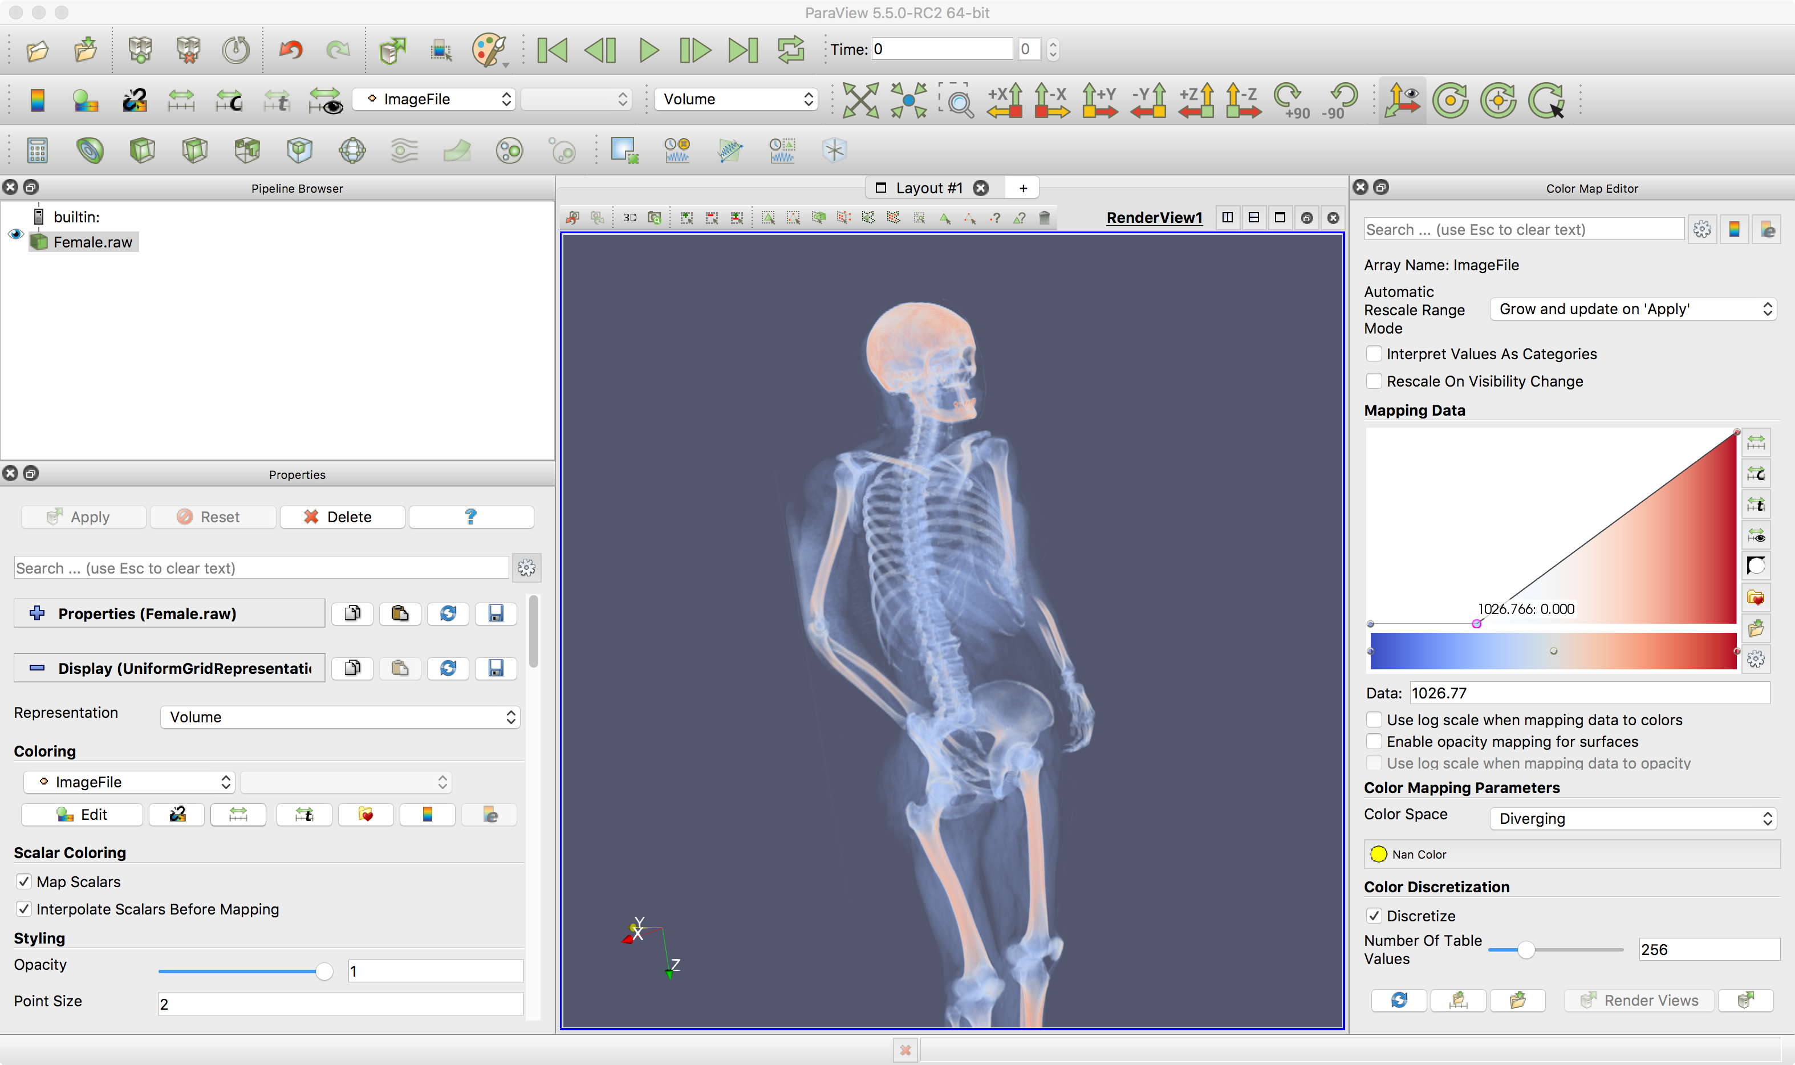Toggle color legend visibility in toolbar
The image size is (1795, 1065).
pos(37,100)
